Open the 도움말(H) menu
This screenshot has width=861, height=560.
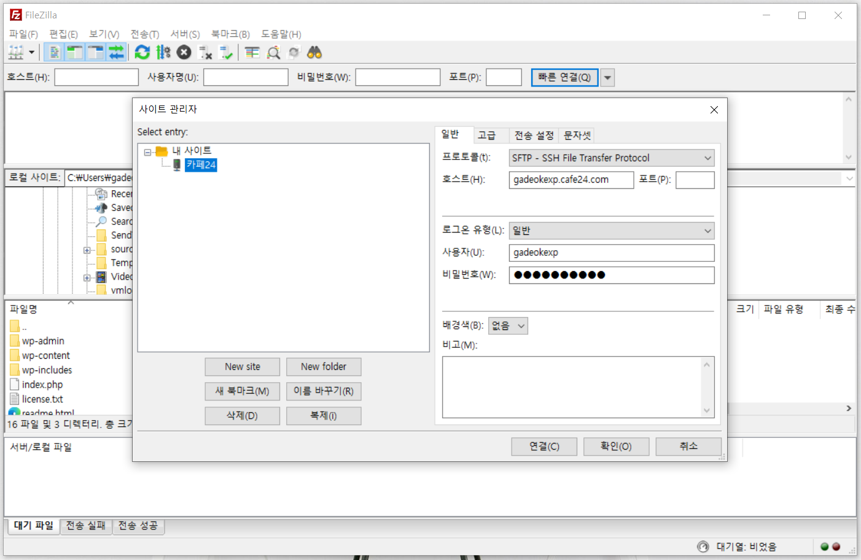[x=281, y=34]
